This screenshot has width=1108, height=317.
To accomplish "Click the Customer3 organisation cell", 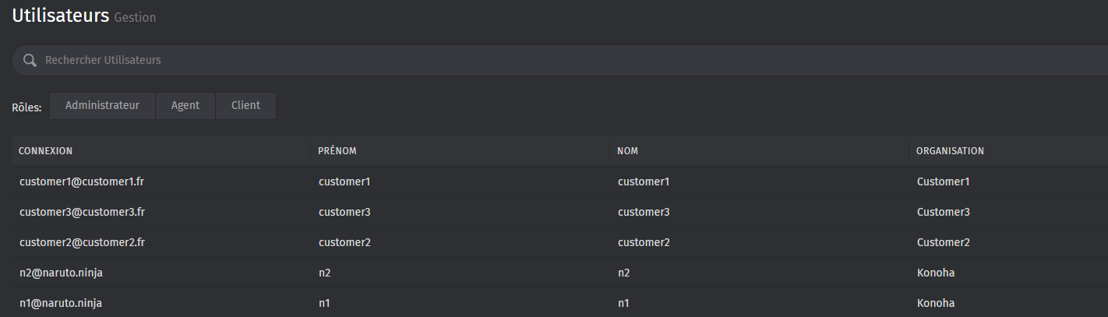I will (x=943, y=212).
